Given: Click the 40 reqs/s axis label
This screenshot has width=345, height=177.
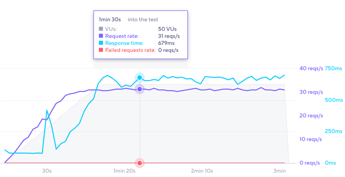Looking at the screenshot, I should (311, 69).
